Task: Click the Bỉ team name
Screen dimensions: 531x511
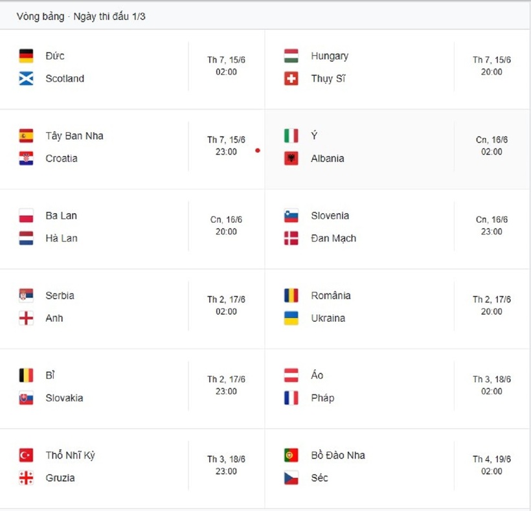Action: coord(50,375)
